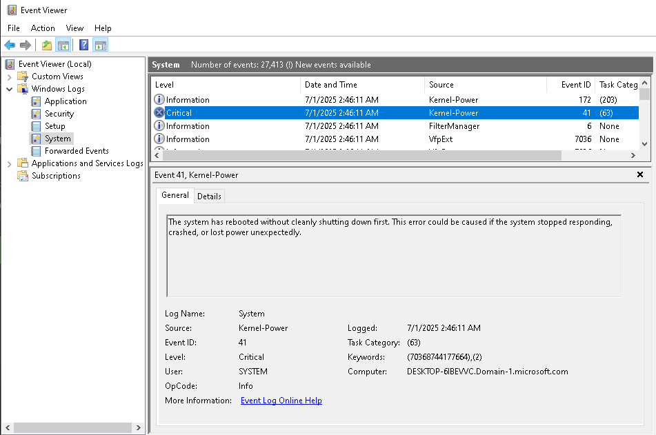656x435 pixels.
Task: Click the User value SYSTEM
Action: 252,372
